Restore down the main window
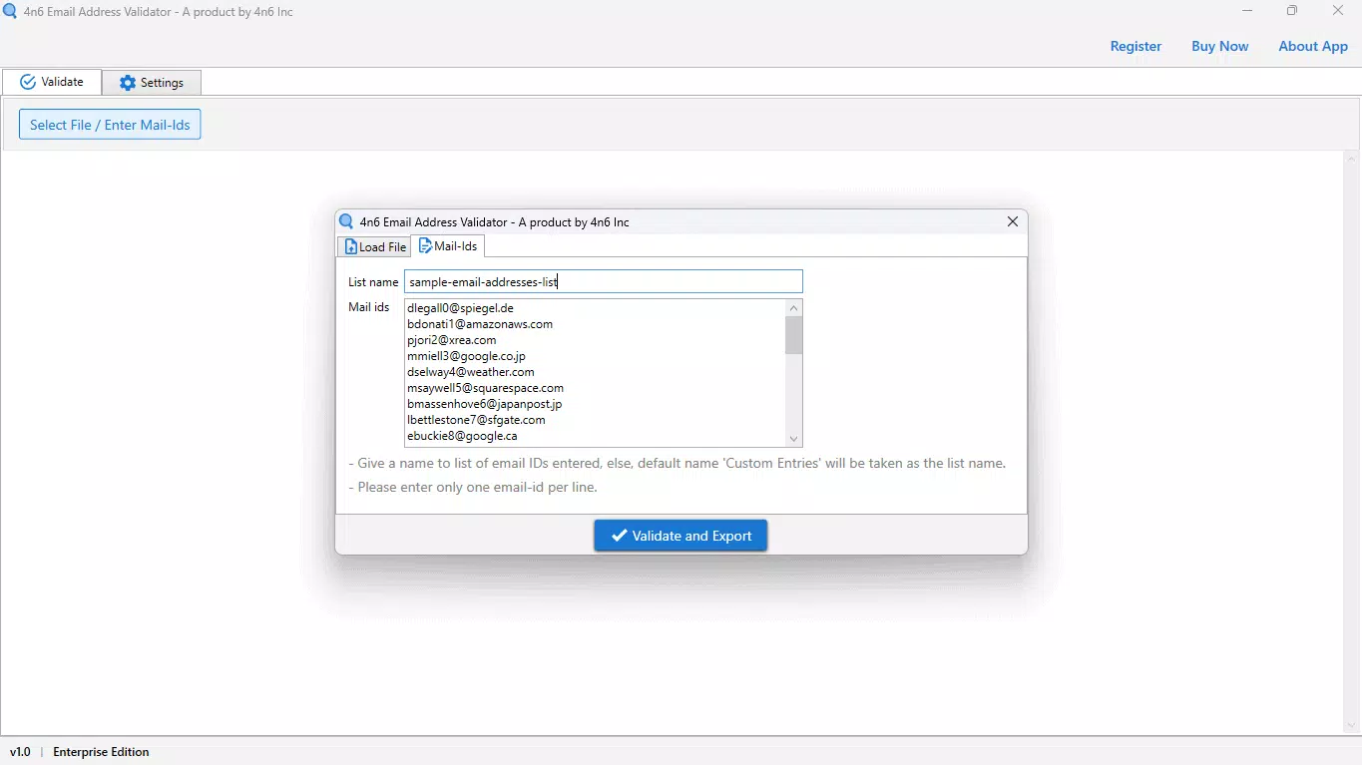The width and height of the screenshot is (1362, 765). click(1292, 11)
